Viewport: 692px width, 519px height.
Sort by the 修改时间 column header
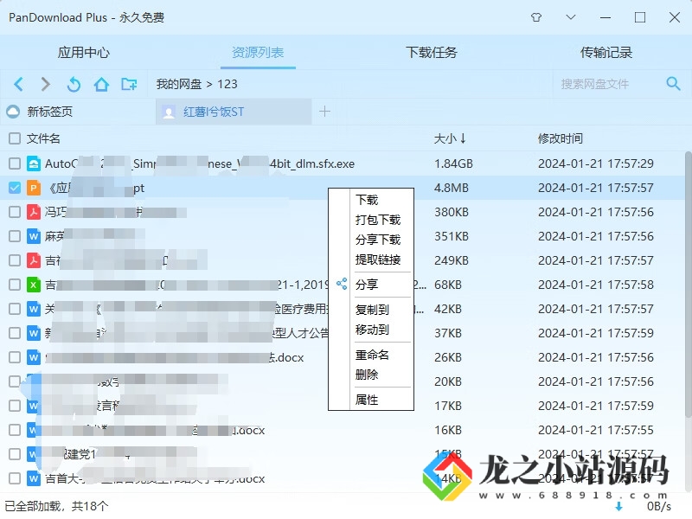pos(560,138)
